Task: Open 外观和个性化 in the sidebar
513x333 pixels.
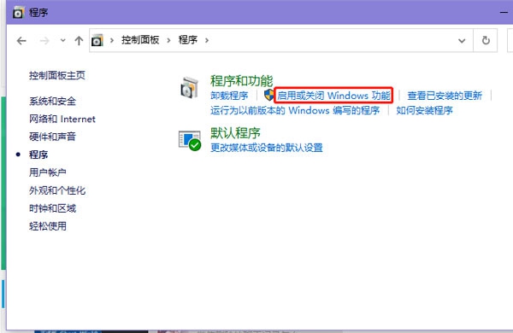Action: [57, 190]
